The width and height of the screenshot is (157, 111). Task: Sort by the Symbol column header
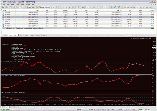tap(65, 10)
